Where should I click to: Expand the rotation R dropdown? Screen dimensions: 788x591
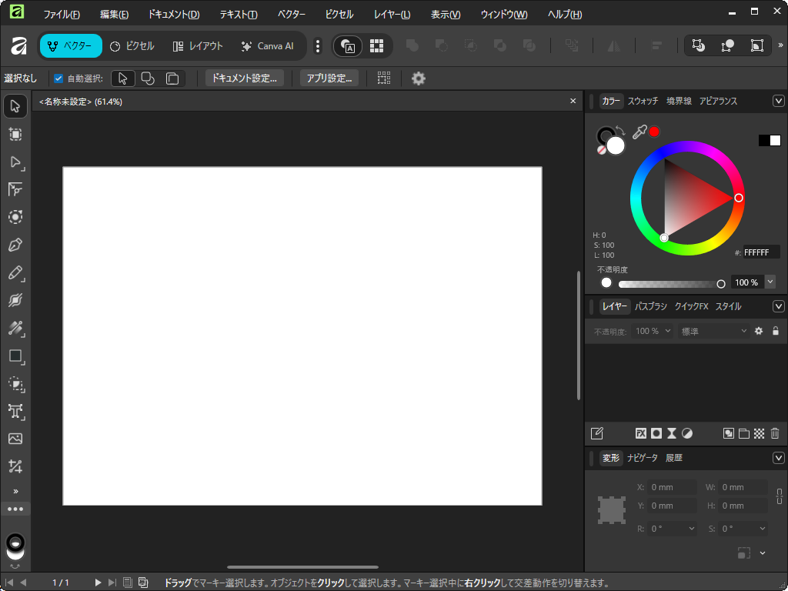click(x=691, y=529)
